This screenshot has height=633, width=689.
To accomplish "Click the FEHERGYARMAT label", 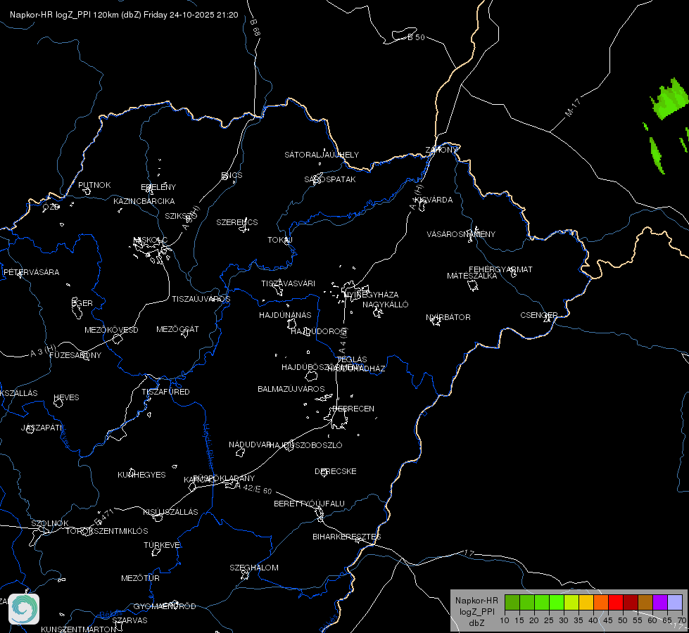I will tap(500, 269).
